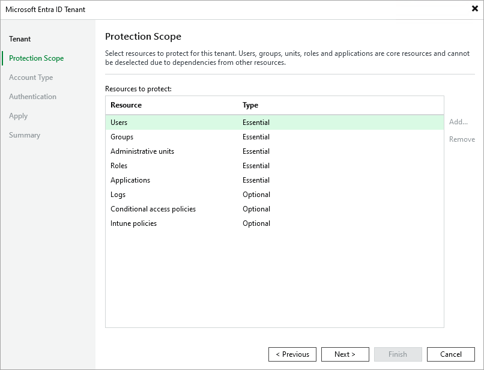The width and height of the screenshot is (484, 370).
Task: Cancel the tenant wizard
Action: tap(450, 354)
